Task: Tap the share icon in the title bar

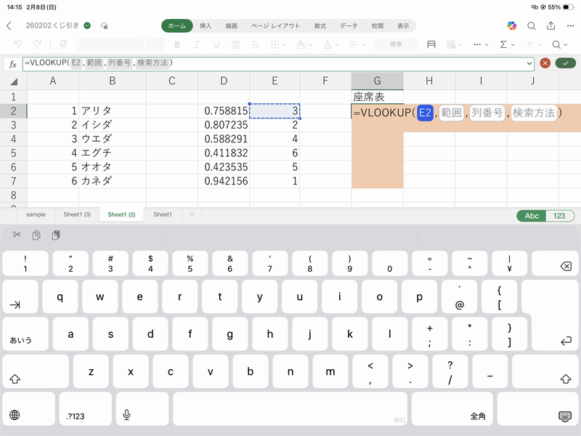Action: click(x=551, y=25)
